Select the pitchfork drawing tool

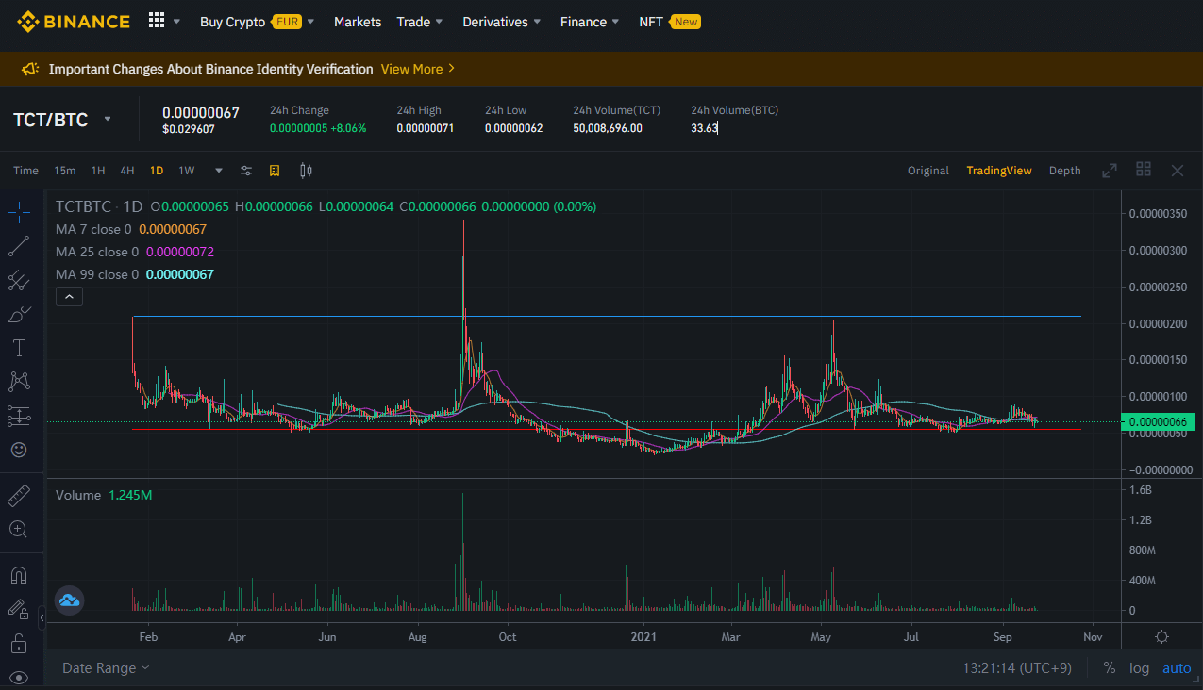tap(18, 281)
